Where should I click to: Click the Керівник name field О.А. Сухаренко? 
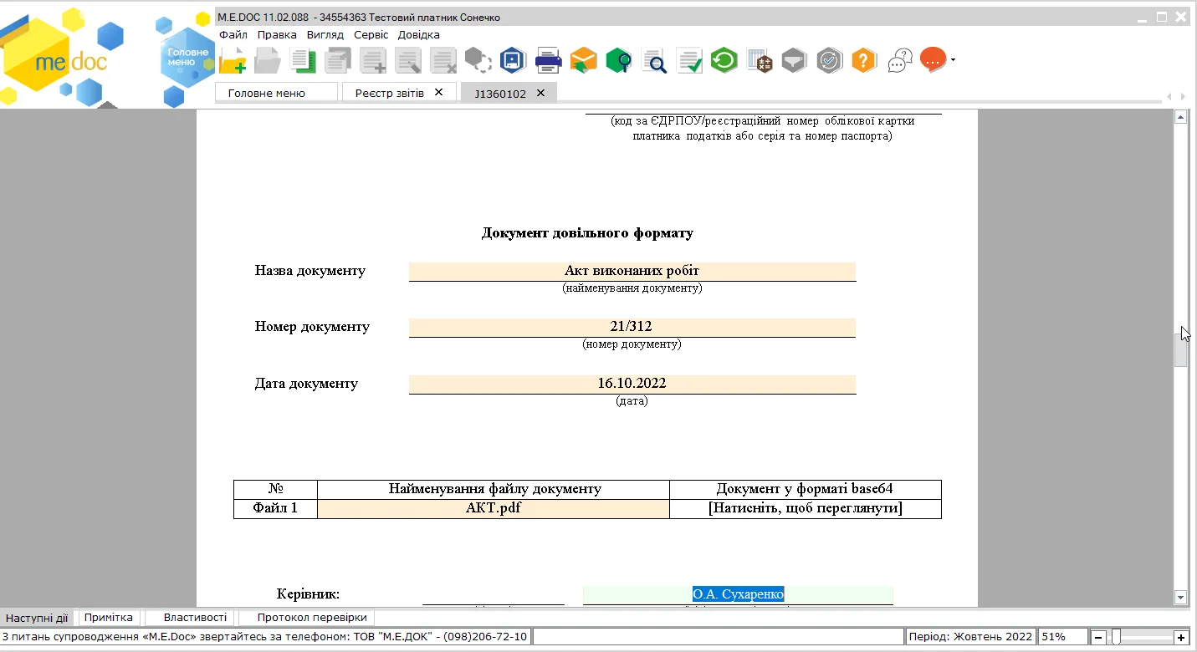tap(738, 594)
